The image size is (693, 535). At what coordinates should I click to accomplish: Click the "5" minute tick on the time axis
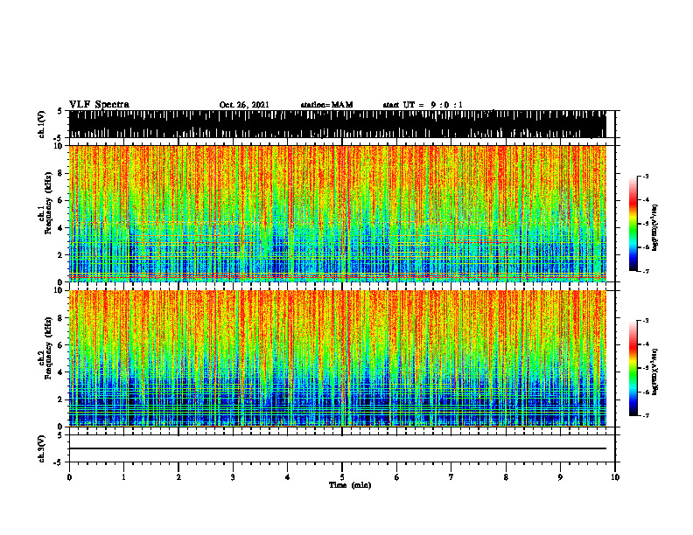(342, 477)
